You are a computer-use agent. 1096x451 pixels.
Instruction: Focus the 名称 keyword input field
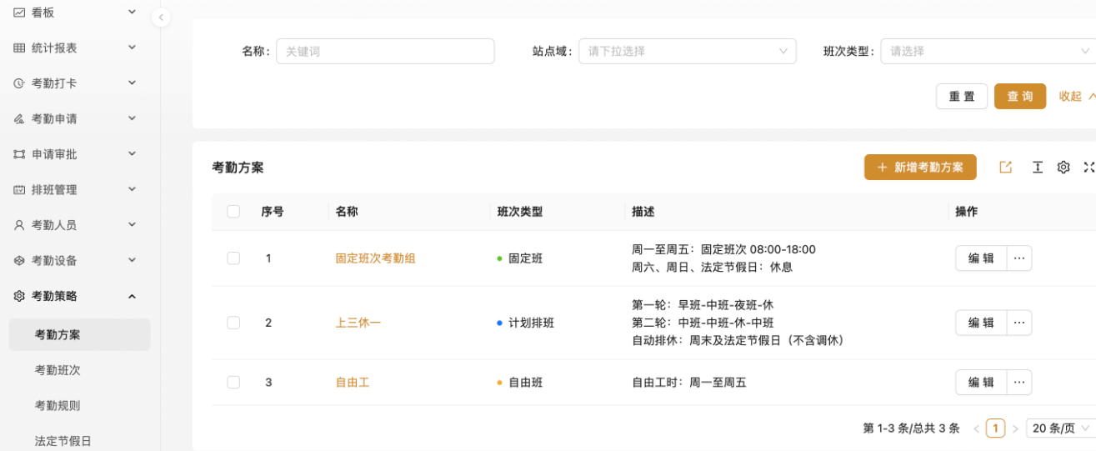coord(385,51)
